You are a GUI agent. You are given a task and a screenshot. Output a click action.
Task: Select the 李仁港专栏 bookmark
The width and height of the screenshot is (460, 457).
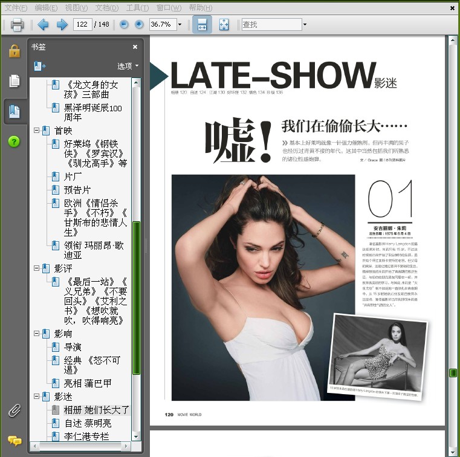[x=86, y=436]
